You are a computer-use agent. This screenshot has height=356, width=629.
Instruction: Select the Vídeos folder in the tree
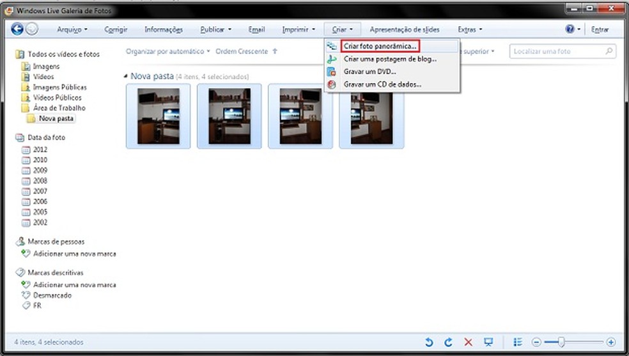pyautogui.click(x=43, y=77)
